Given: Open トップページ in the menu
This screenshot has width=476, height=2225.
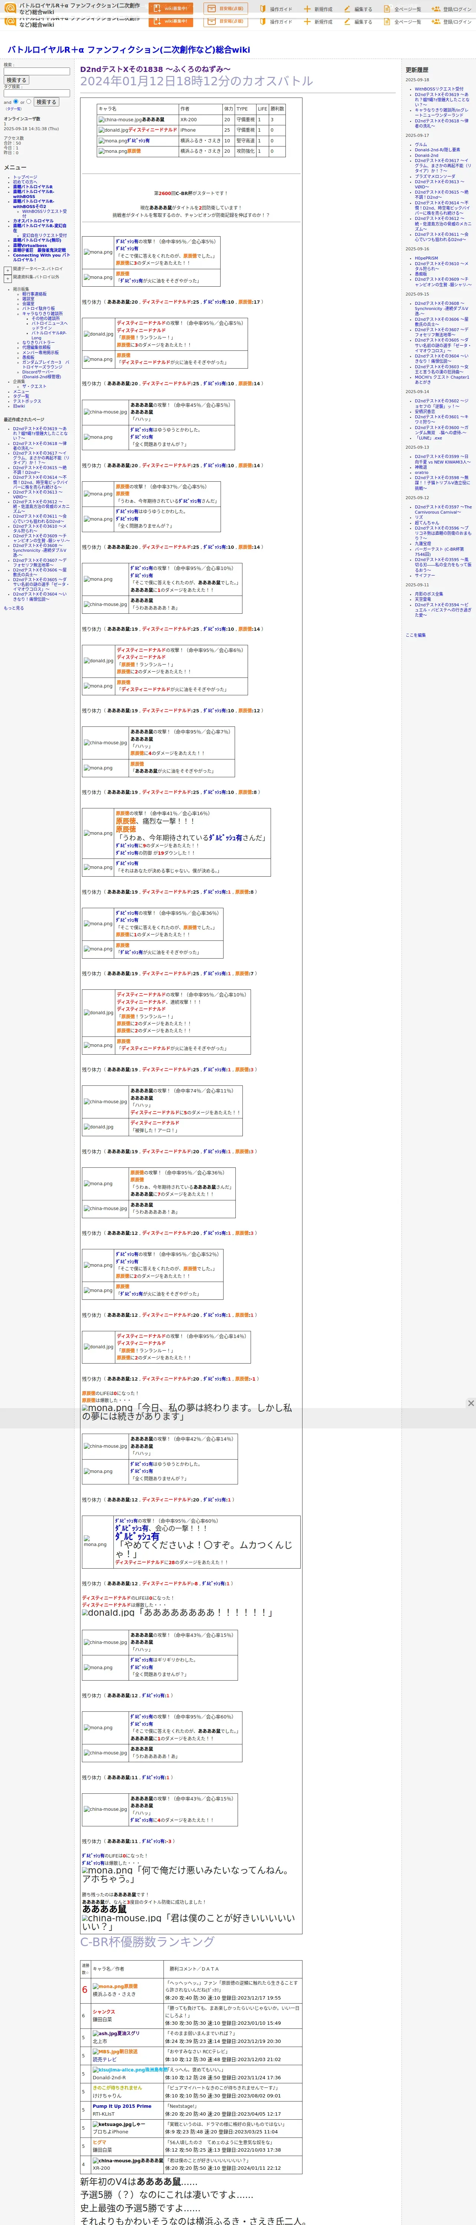Looking at the screenshot, I should coord(25,177).
